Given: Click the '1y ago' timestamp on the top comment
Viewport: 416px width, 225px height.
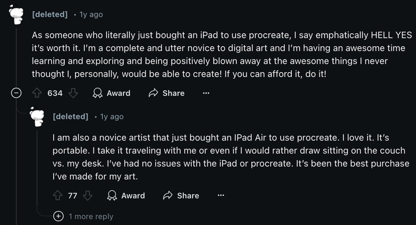Looking at the screenshot, I should [x=91, y=14].
